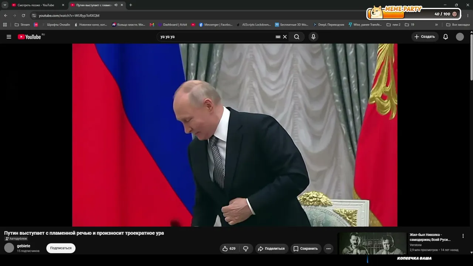Like the video (629 likes)
The image size is (473, 266).
[229, 249]
